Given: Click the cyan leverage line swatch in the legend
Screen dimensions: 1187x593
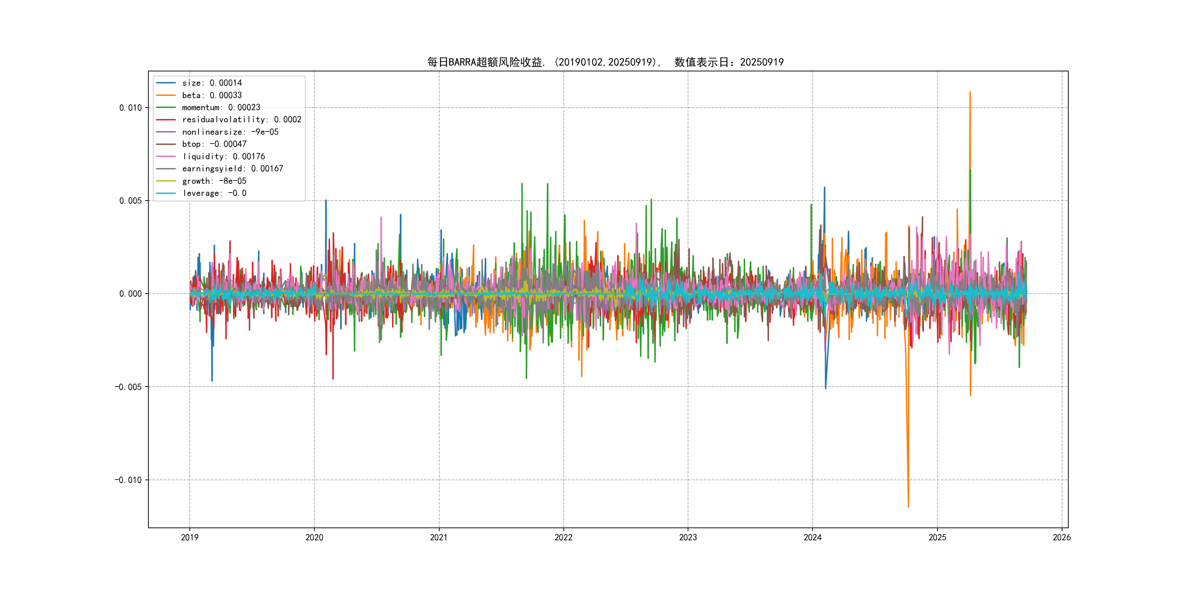Looking at the screenshot, I should coord(166,193).
